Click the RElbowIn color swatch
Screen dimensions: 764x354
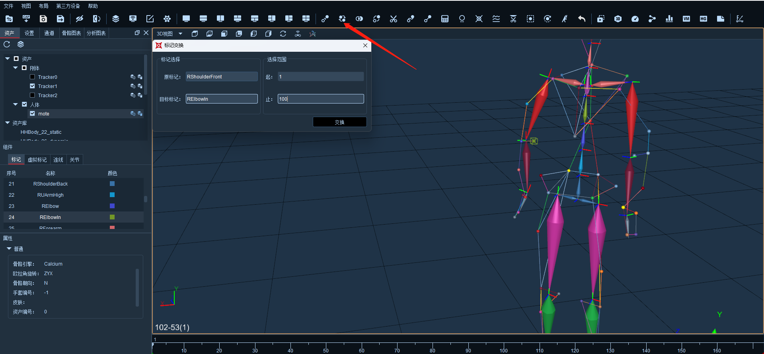[112, 217]
